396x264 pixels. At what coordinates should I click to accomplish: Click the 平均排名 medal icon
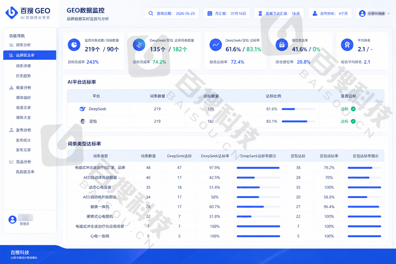(347, 45)
